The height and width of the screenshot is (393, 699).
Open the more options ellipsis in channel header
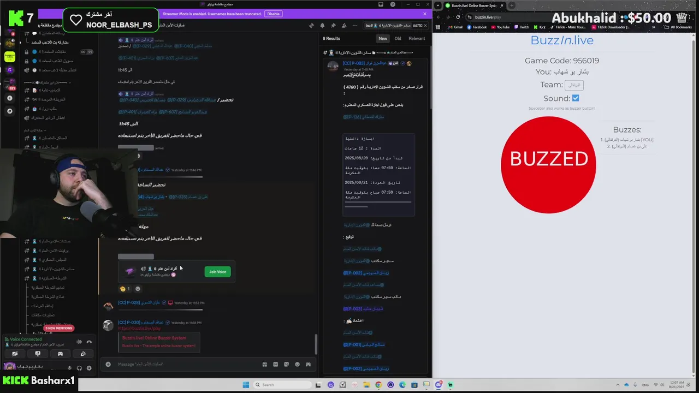coord(355,25)
